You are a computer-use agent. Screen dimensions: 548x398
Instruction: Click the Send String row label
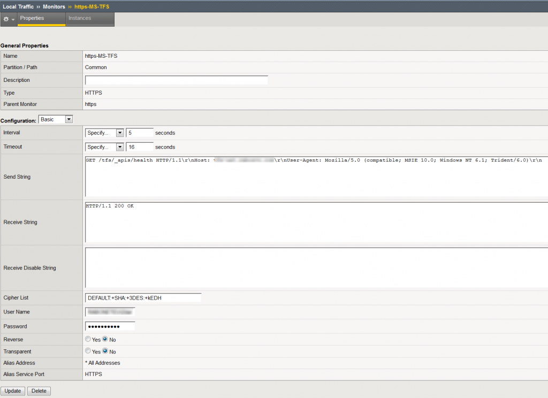pyautogui.click(x=17, y=177)
